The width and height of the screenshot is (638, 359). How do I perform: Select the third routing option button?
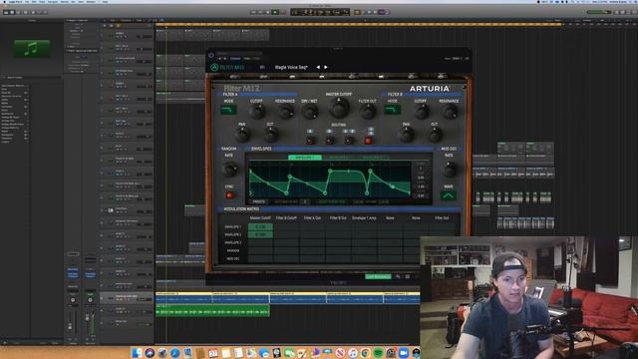pos(349,141)
